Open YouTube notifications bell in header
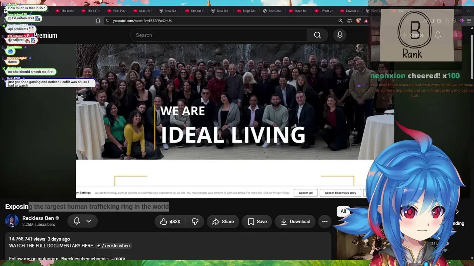The width and height of the screenshot is (474, 266). 438,35
